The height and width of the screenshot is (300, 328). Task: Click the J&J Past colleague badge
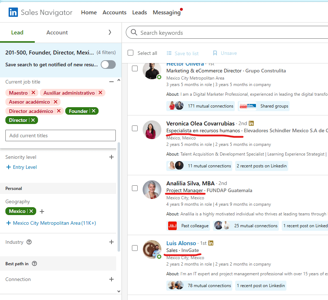(188, 226)
